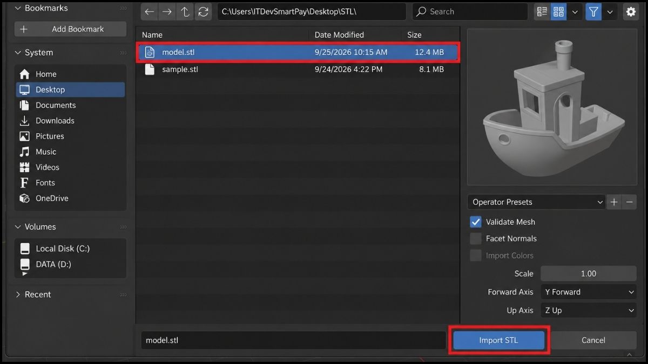The height and width of the screenshot is (364, 648).
Task: Select the DATA (D:) volume
Action: point(71,264)
